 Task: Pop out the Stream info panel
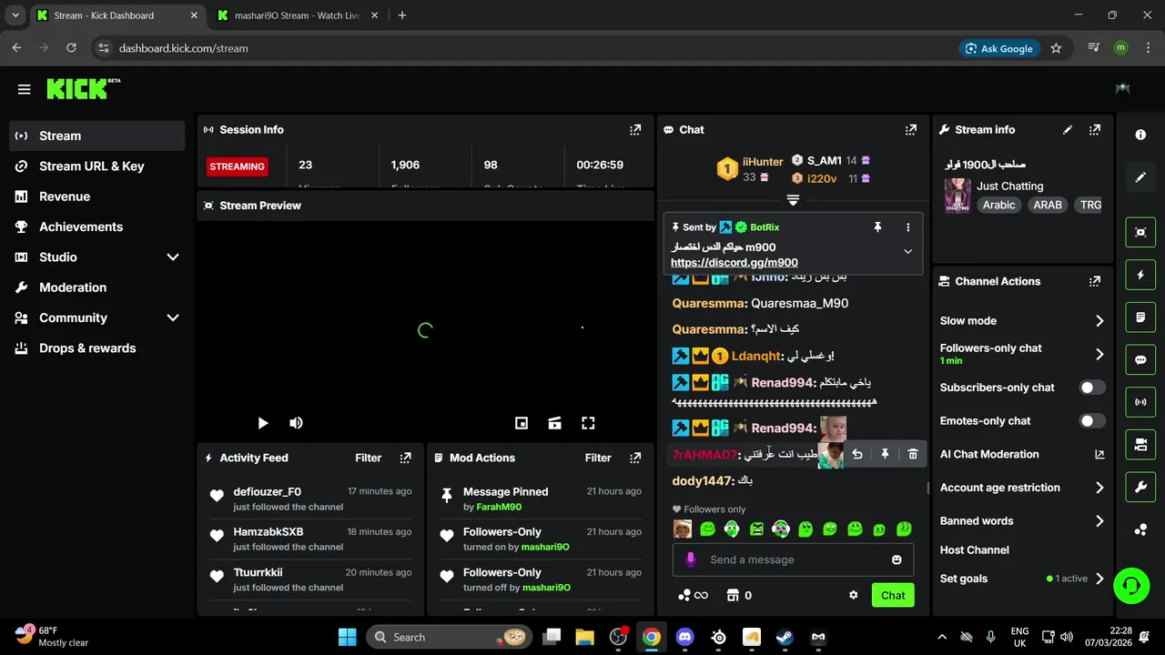point(1095,130)
